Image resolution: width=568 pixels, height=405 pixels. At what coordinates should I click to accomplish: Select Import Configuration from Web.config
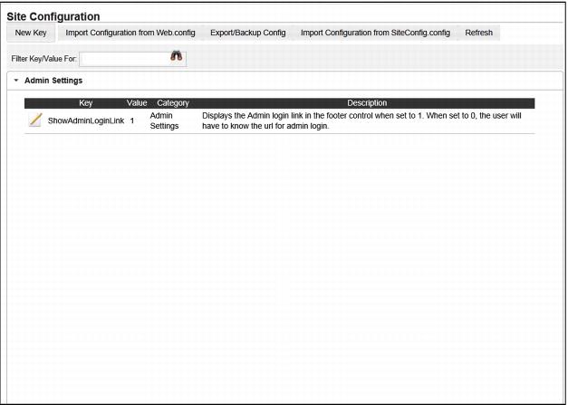coord(130,33)
